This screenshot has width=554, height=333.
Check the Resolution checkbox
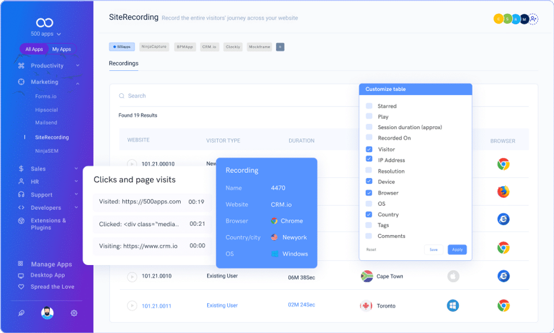[x=369, y=171]
